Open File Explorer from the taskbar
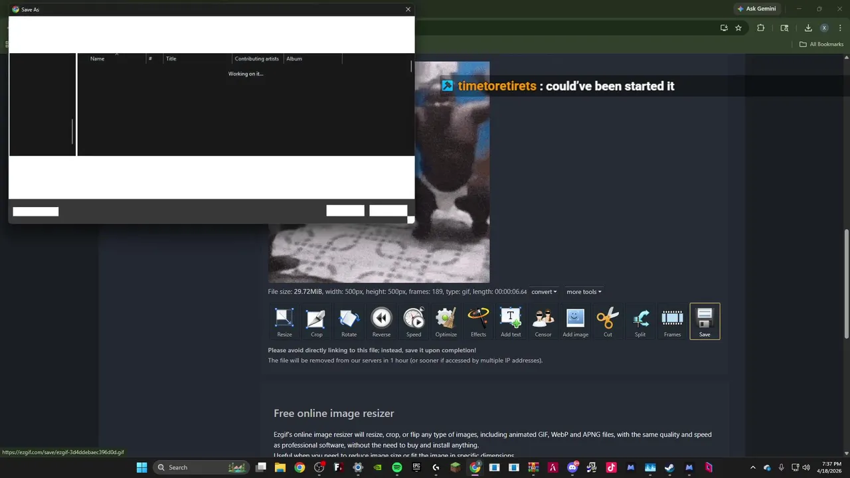The height and width of the screenshot is (478, 850). coord(280,467)
